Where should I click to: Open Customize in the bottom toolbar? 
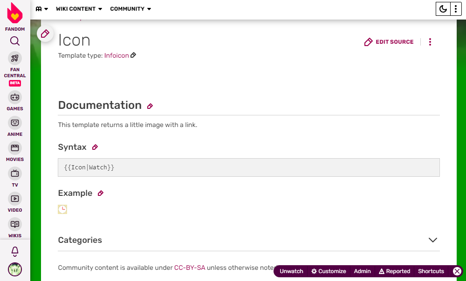pyautogui.click(x=329, y=271)
